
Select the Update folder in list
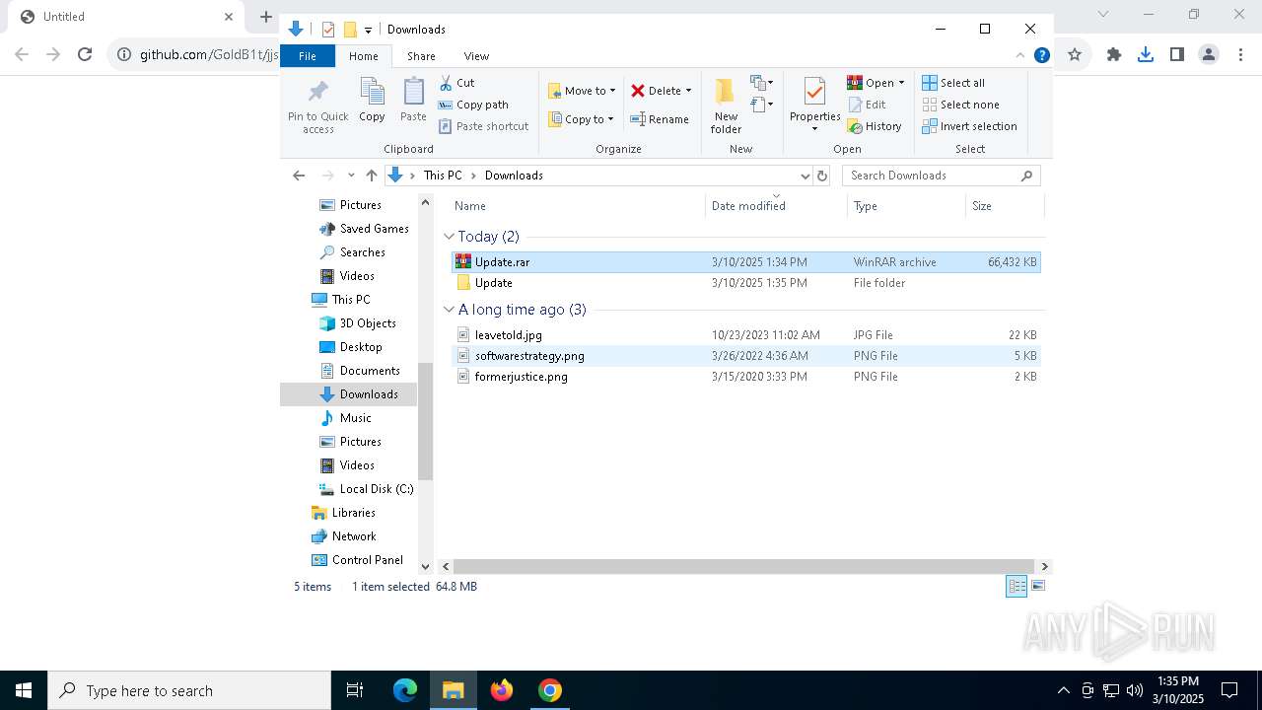[x=745, y=283]
